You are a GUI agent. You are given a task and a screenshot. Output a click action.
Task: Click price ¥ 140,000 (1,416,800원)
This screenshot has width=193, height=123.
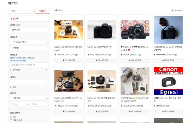(x=99, y=106)
